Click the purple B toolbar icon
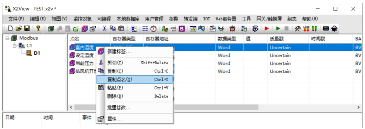Viewport: 365px width, 129px height. pyautogui.click(x=182, y=28)
